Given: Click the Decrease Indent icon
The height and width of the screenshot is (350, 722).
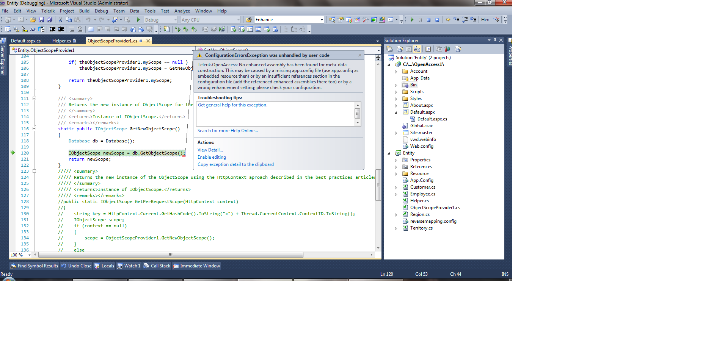Looking at the screenshot, I should tap(53, 29).
